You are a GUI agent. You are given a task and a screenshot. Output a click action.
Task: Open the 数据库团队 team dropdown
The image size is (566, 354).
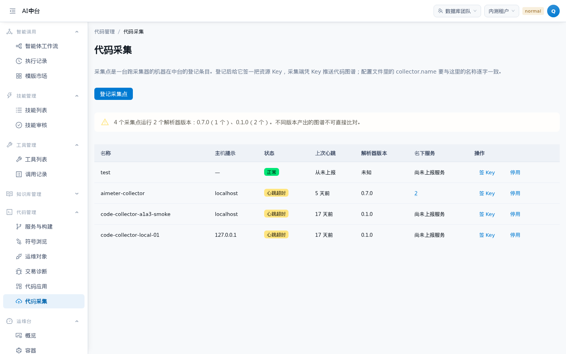pos(457,11)
